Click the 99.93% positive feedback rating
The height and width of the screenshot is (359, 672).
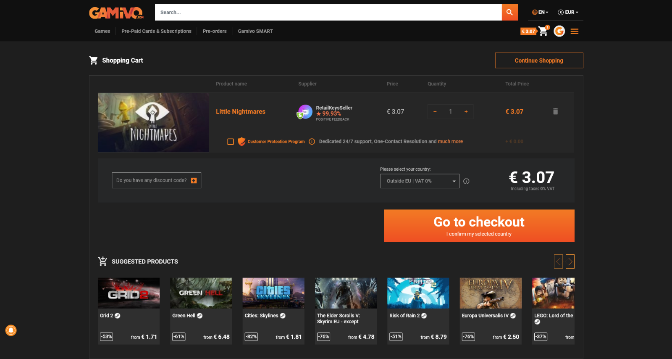[328, 114]
